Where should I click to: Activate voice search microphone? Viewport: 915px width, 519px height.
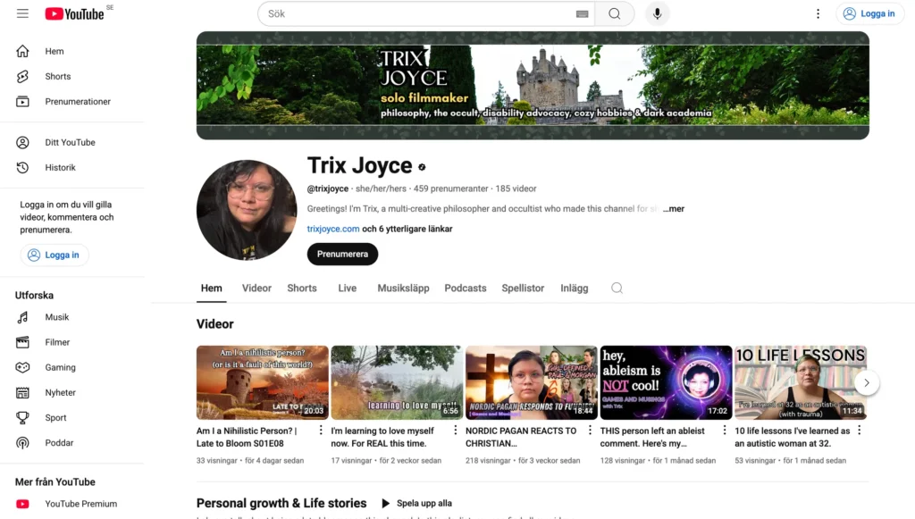(x=657, y=13)
